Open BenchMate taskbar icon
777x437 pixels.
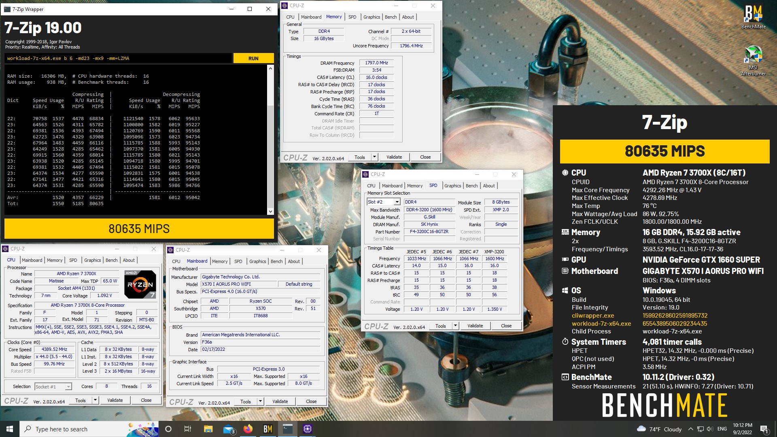click(x=268, y=429)
